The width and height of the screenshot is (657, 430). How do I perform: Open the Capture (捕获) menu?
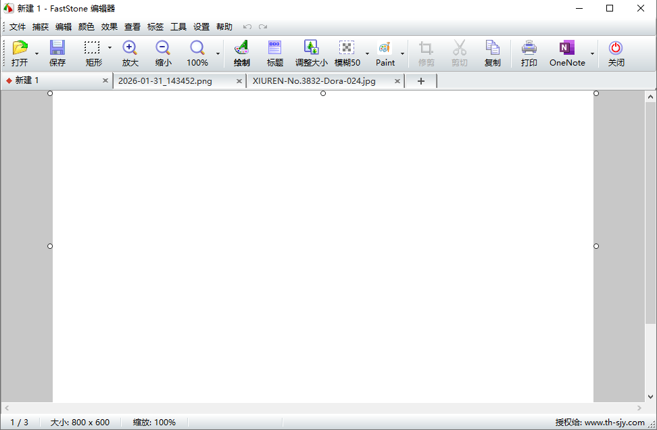(x=41, y=27)
